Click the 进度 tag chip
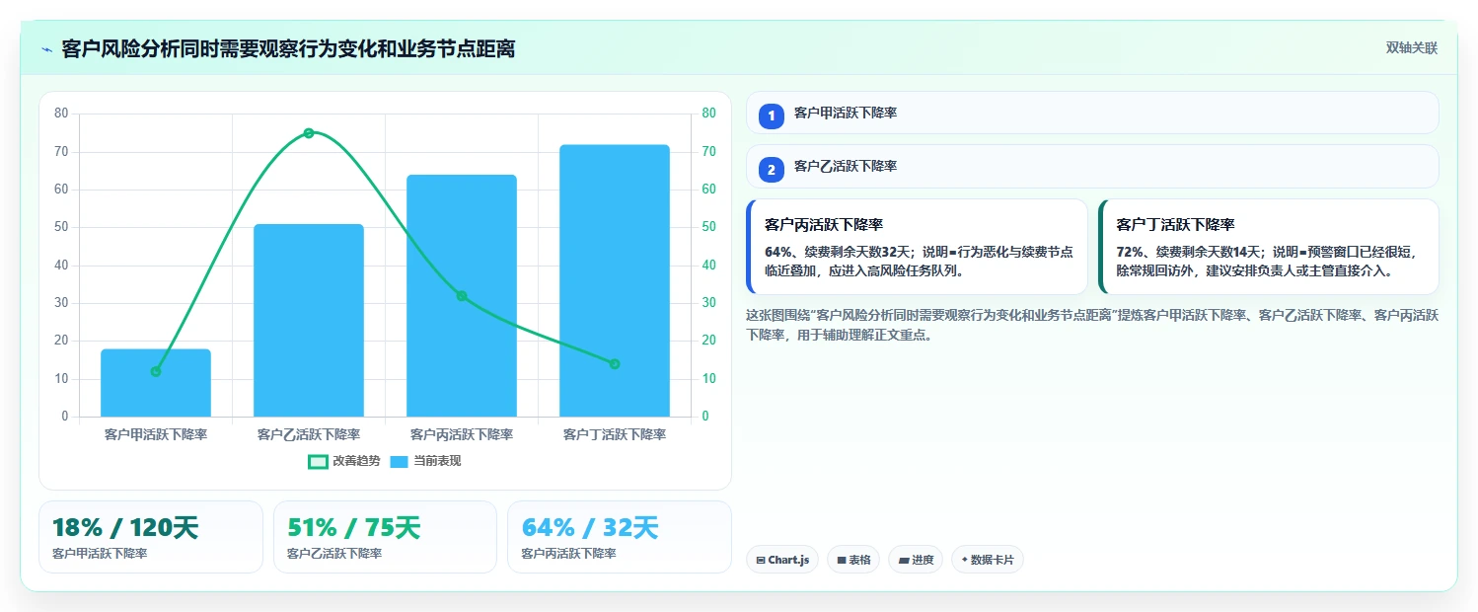Viewport: 1478px width, 612px height. 916,560
